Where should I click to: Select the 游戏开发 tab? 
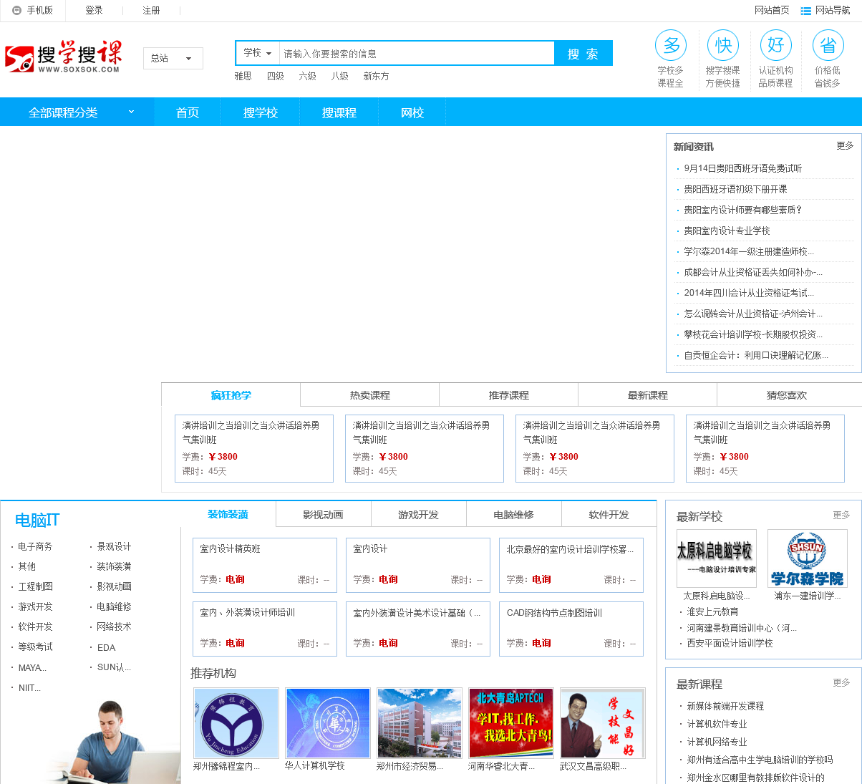[418, 515]
